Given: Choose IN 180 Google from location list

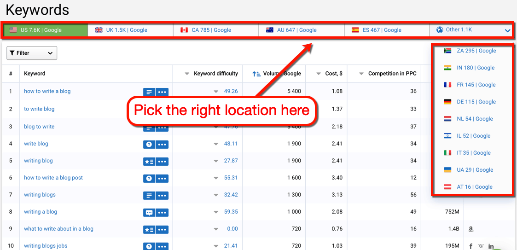Looking at the screenshot, I should tap(470, 68).
